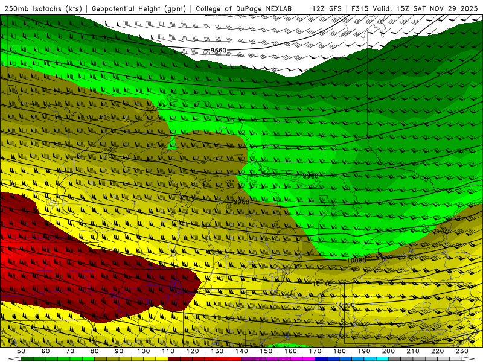Screen dimensions: 483x362
Task: Select the cyan swatch before gray
Action: (382, 358)
